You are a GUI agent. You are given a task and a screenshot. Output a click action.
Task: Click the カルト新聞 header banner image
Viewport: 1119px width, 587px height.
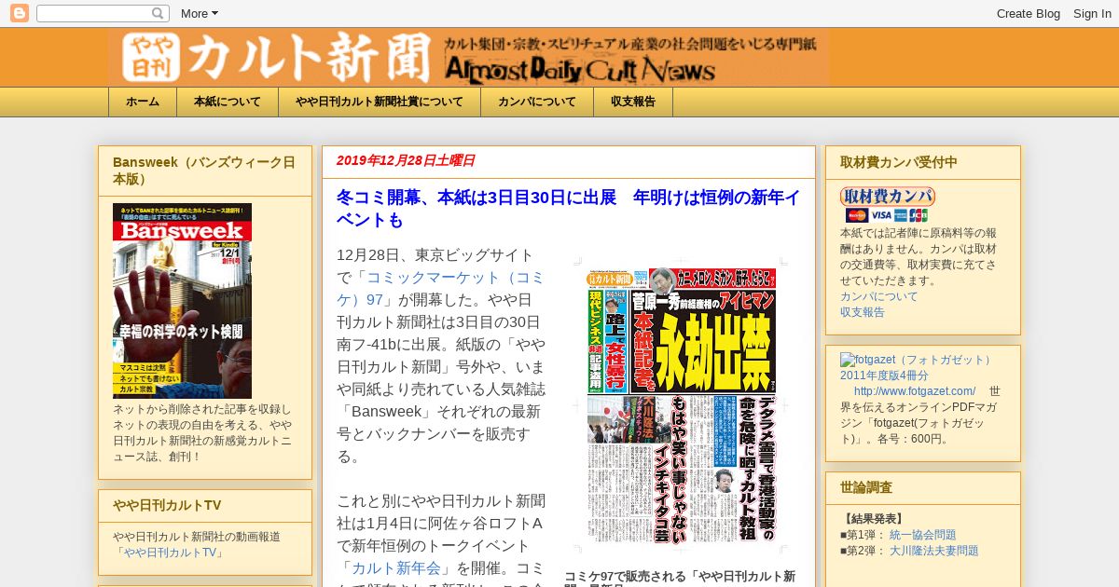(x=468, y=58)
